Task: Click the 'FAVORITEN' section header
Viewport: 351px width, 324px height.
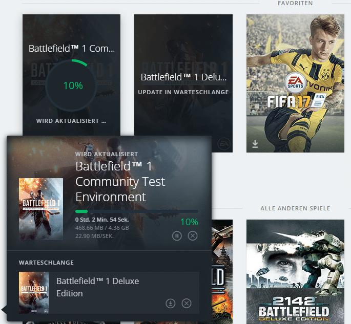Action: (295, 4)
